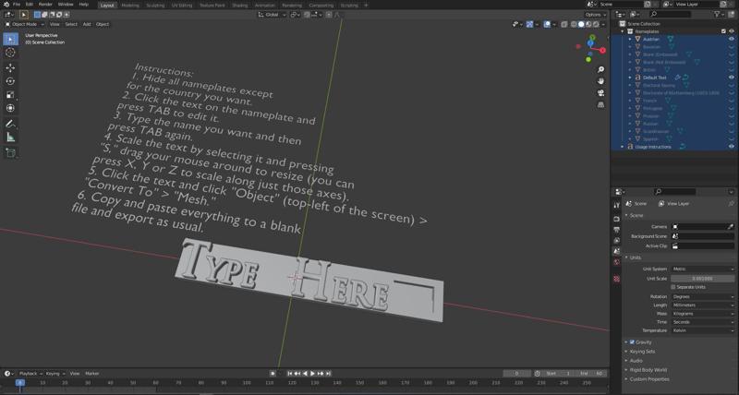Open the viewport Object menu

point(103,24)
